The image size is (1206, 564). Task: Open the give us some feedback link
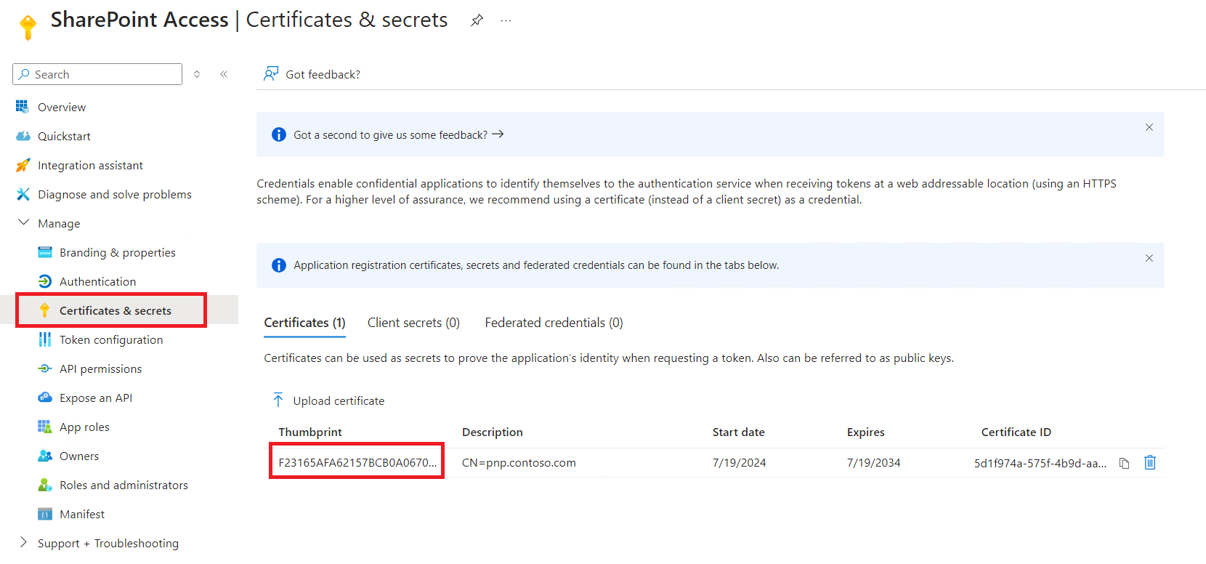(x=398, y=134)
